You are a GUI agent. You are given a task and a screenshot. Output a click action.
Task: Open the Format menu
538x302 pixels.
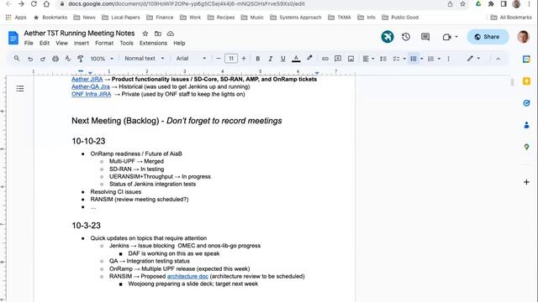(104, 43)
